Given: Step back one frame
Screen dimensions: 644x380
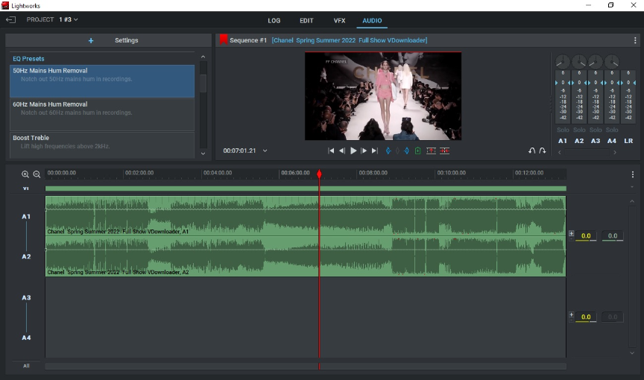Looking at the screenshot, I should click(341, 151).
